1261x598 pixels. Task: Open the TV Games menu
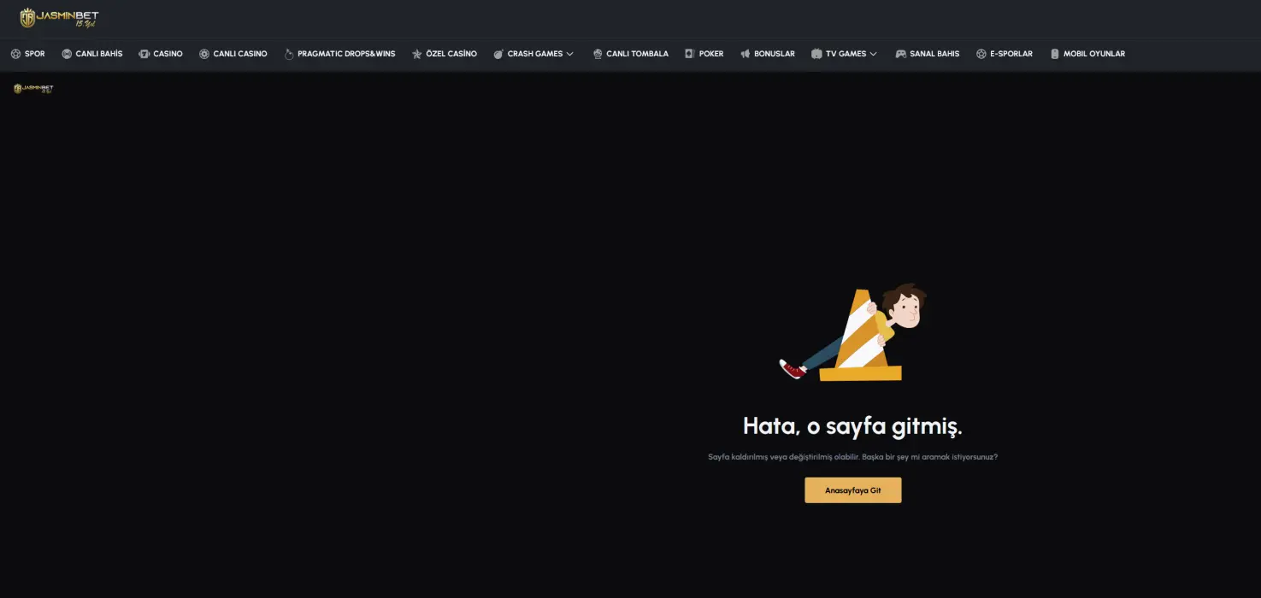(x=846, y=54)
